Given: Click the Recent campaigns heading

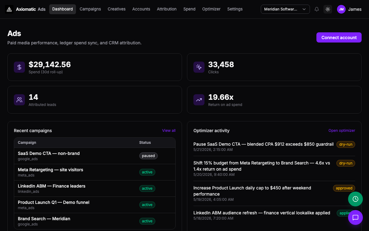Looking at the screenshot, I should pyautogui.click(x=33, y=131).
